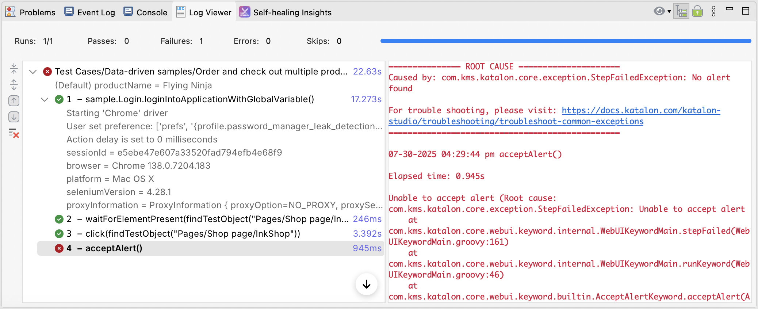
Task: Click the proxyInformation log line
Action: pyautogui.click(x=224, y=205)
